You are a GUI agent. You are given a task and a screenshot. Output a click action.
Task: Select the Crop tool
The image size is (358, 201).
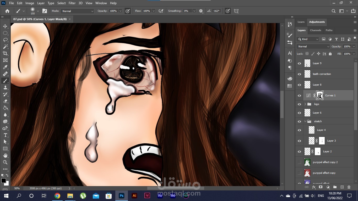(x=5, y=53)
